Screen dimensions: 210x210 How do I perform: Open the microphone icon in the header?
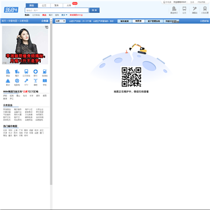[x=194, y=9]
